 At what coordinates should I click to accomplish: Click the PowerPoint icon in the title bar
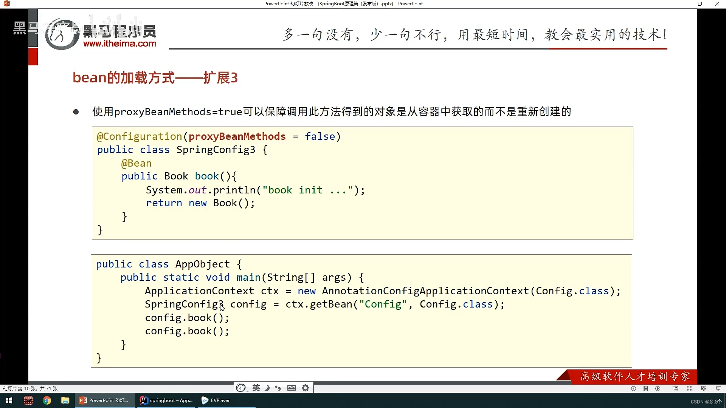pyautogui.click(x=6, y=4)
